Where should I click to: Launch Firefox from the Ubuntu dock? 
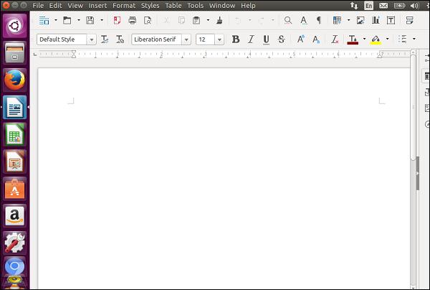click(14, 80)
